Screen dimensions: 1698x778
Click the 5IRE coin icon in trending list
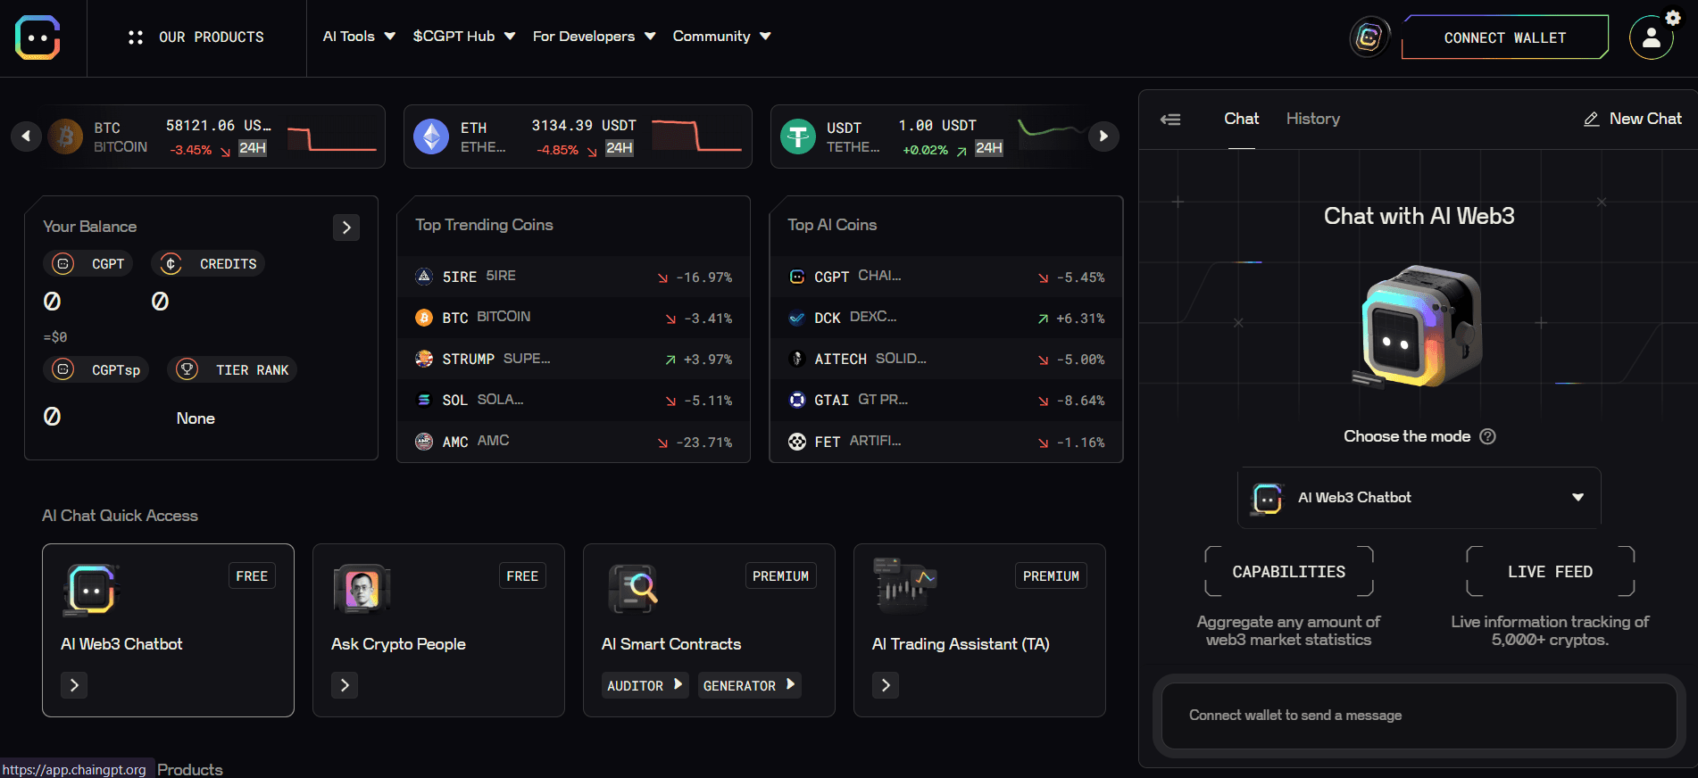(424, 277)
